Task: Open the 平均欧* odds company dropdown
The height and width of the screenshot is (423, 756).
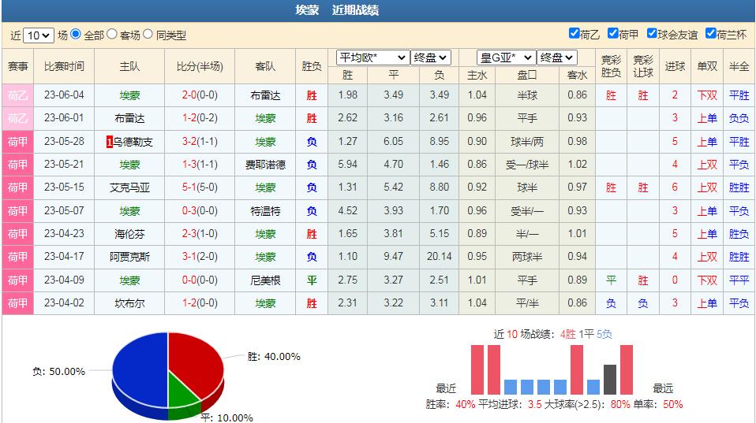Action: 372,58
